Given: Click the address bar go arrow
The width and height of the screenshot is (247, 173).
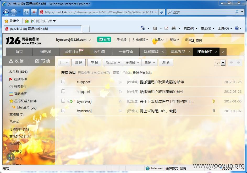Looking at the screenshot, I should (x=161, y=12).
